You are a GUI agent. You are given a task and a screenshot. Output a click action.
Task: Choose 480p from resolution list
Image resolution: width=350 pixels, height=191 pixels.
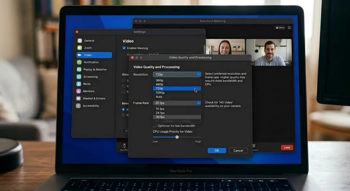[x=177, y=84]
